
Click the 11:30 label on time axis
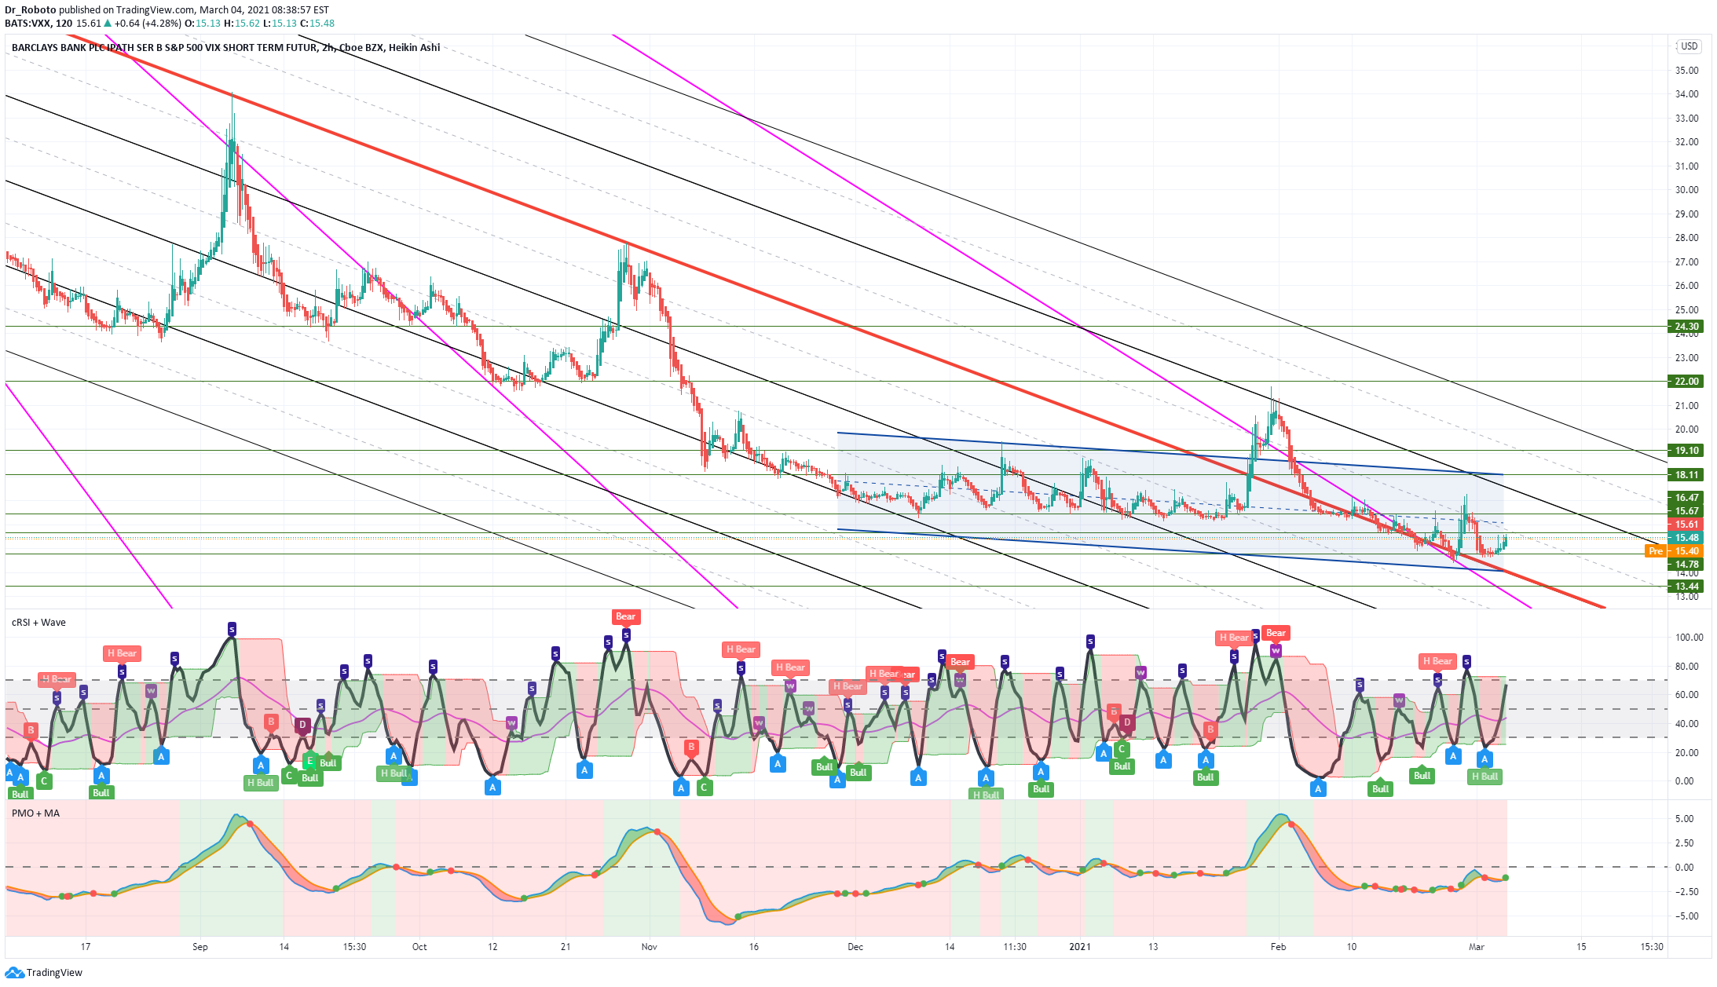1015,947
